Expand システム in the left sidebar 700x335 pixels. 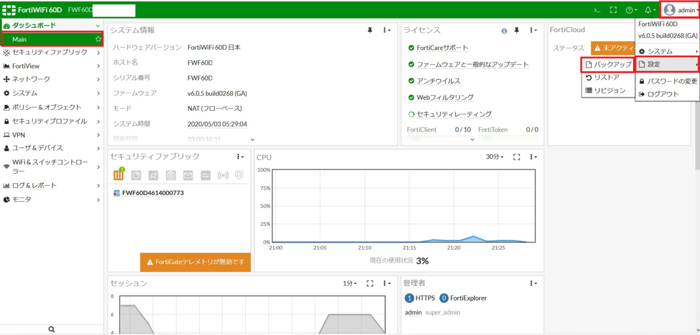52,93
